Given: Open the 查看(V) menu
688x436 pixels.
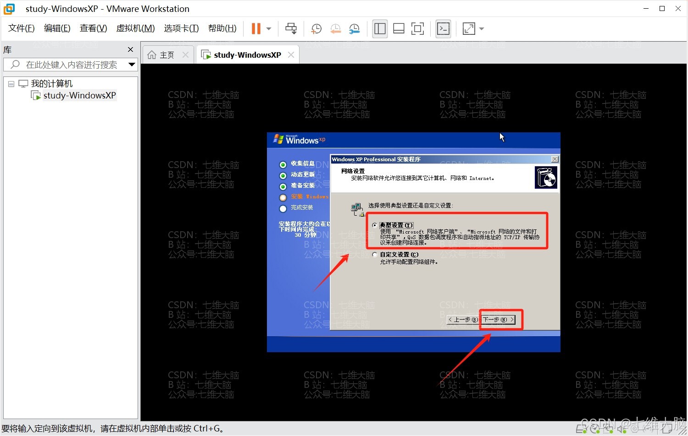Looking at the screenshot, I should pos(93,28).
